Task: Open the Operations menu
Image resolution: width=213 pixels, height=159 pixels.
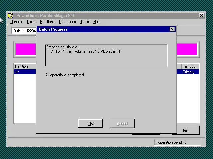Action: tap(67, 22)
